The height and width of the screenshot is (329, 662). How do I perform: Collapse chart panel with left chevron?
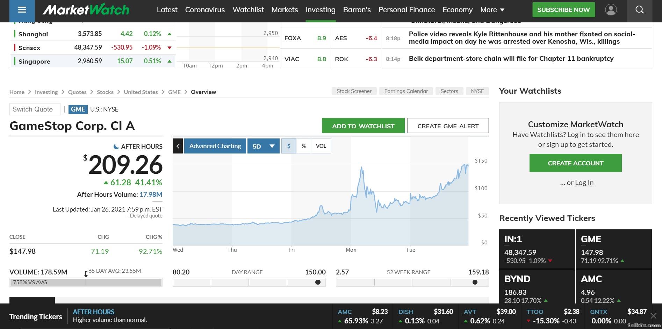pyautogui.click(x=178, y=146)
